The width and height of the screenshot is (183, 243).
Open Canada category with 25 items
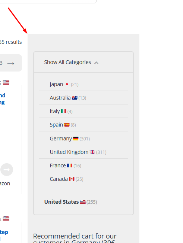pyautogui.click(x=59, y=179)
